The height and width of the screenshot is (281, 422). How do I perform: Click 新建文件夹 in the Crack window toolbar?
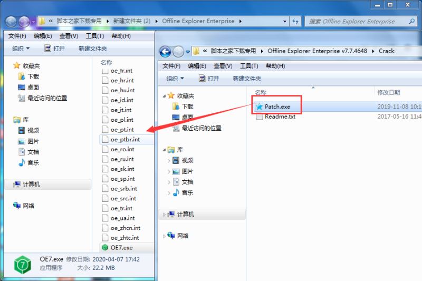tap(247, 79)
